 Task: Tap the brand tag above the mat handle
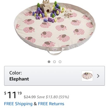55,50
